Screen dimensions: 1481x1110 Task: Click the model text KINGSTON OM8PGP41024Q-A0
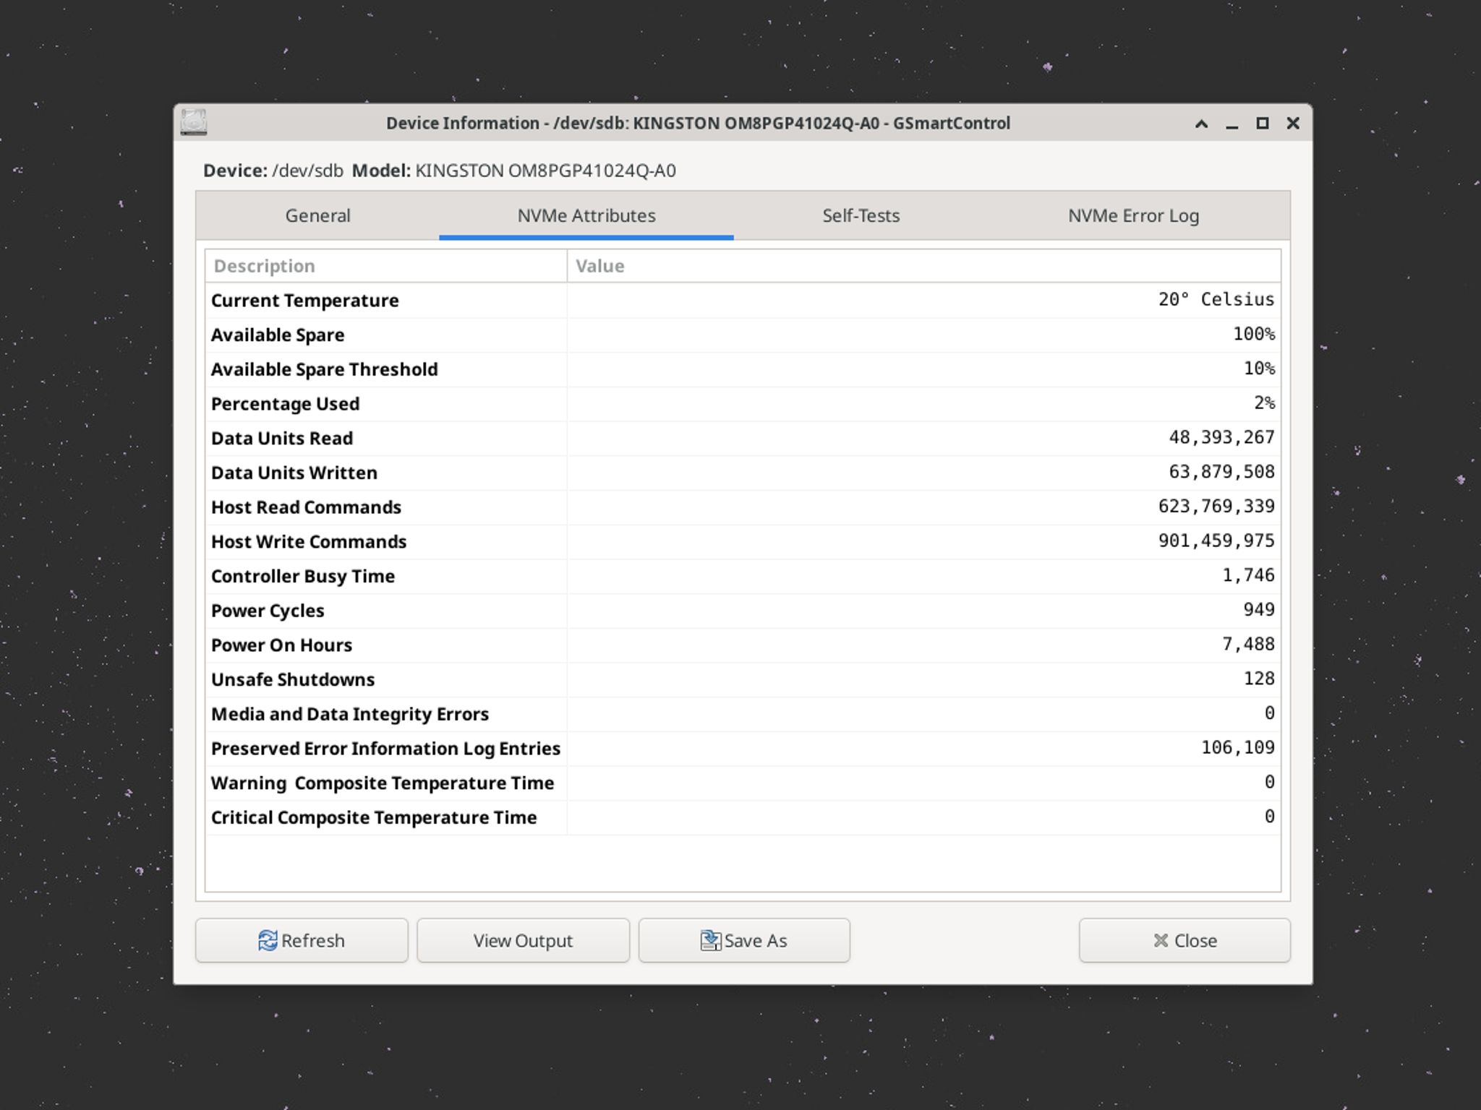click(x=545, y=171)
